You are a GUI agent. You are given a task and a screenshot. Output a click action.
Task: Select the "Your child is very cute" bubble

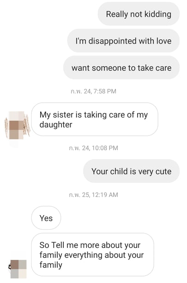(131, 171)
